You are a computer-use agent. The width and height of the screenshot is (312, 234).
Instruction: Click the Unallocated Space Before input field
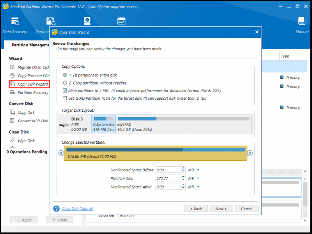click(x=168, y=170)
